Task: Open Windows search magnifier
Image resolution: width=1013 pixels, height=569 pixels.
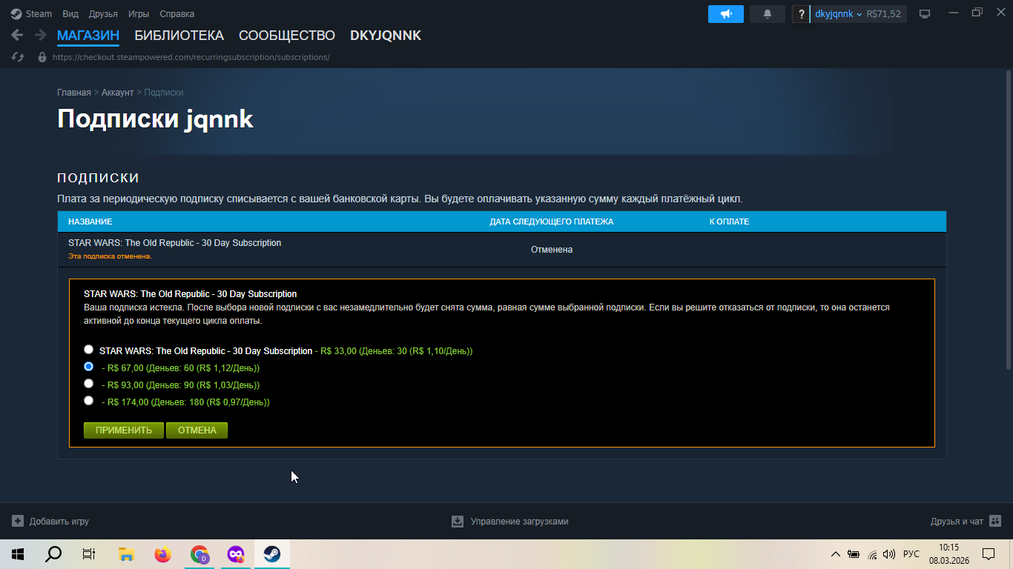Action: [x=53, y=554]
